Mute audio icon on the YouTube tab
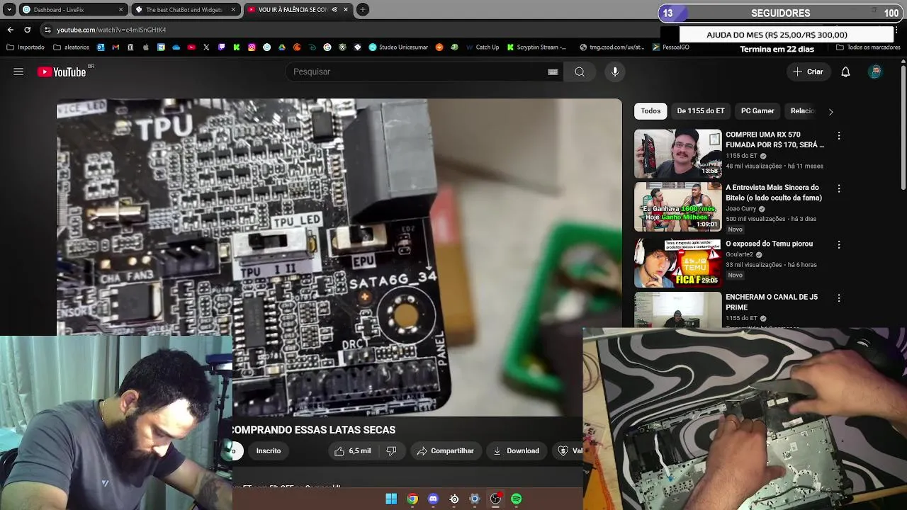 (334, 10)
